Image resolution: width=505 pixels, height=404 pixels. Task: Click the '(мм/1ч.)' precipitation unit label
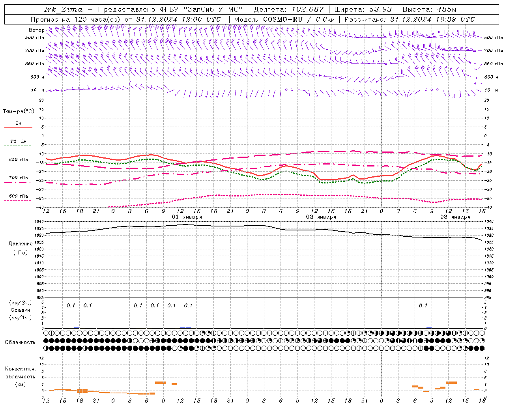pos(21,318)
